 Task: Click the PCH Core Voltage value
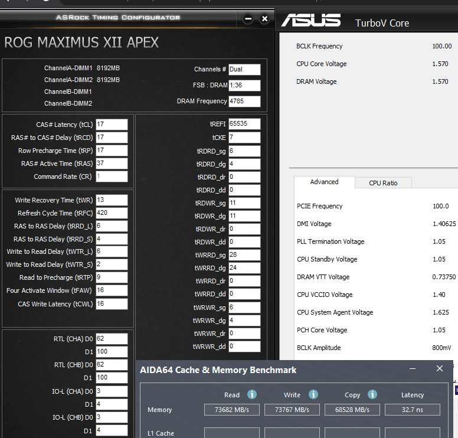pyautogui.click(x=439, y=330)
